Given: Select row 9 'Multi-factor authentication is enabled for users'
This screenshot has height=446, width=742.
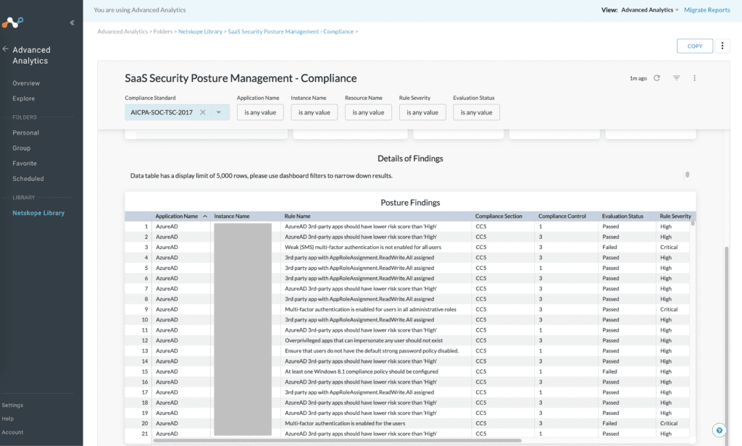Looking at the screenshot, I should (x=370, y=309).
